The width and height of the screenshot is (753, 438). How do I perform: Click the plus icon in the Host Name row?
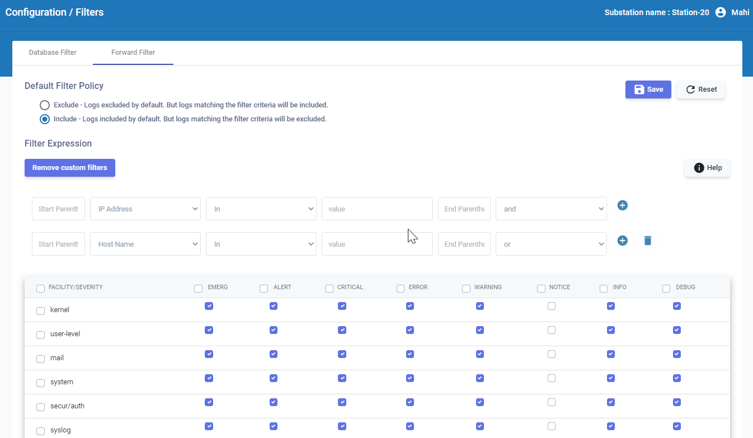click(x=622, y=241)
